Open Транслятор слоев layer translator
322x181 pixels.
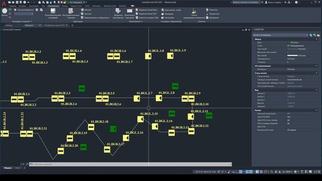point(171,10)
